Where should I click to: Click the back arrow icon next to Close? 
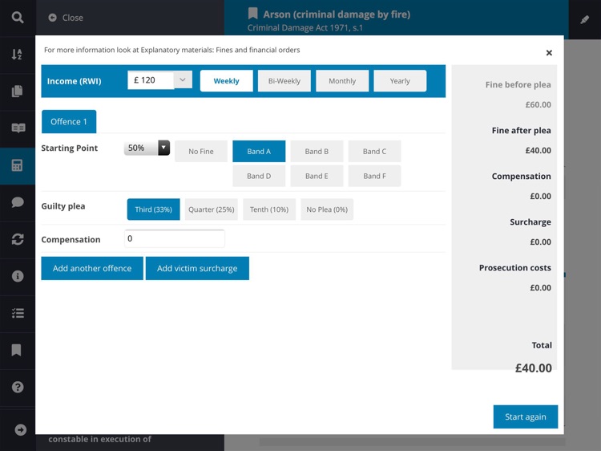53,18
